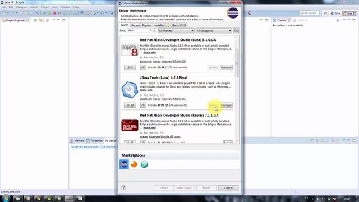Open Windows Start button
This screenshot has width=359, height=202.
[x=6, y=198]
